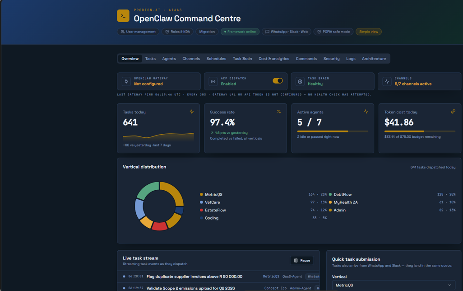Open User management
The image size is (463, 291).
[138, 32]
